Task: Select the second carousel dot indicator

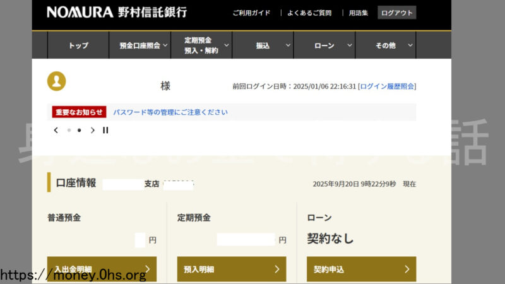Action: pos(80,131)
